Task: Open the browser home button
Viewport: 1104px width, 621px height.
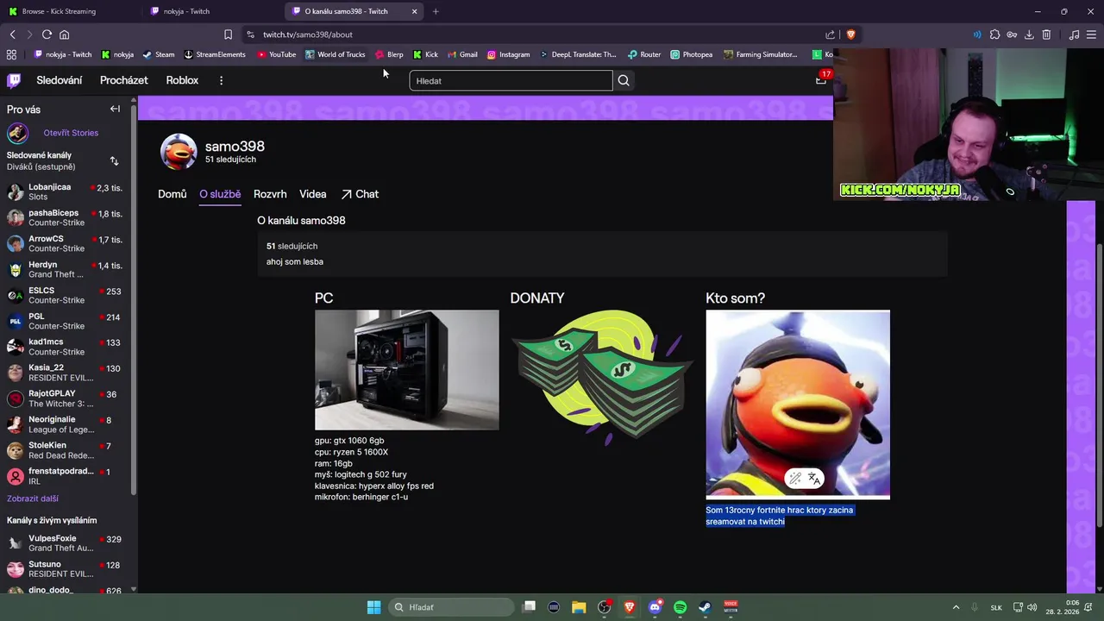Action: [64, 34]
